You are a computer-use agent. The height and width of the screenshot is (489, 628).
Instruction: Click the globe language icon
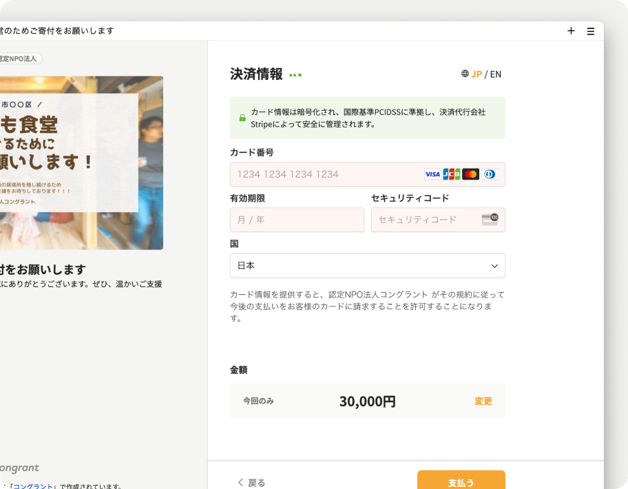tap(465, 74)
